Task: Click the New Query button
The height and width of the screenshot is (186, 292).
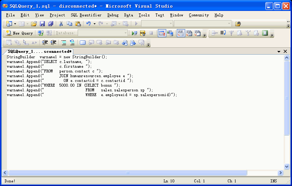Action: [20, 33]
